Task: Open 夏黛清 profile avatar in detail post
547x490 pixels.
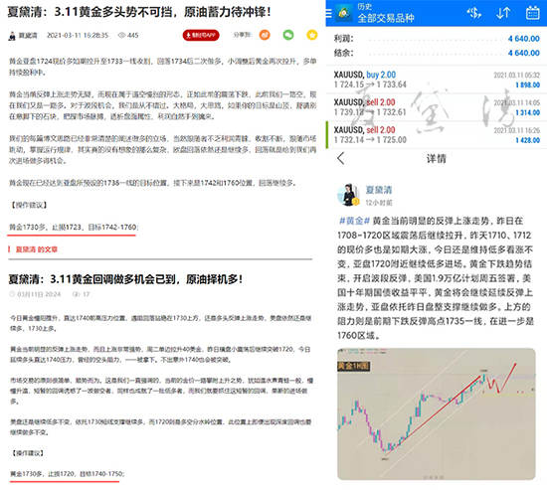Action: [348, 195]
